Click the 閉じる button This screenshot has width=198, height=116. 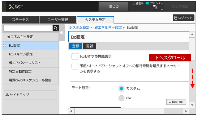[x=114, y=6]
